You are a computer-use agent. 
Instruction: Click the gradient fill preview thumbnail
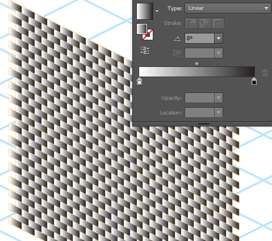pyautogui.click(x=145, y=11)
